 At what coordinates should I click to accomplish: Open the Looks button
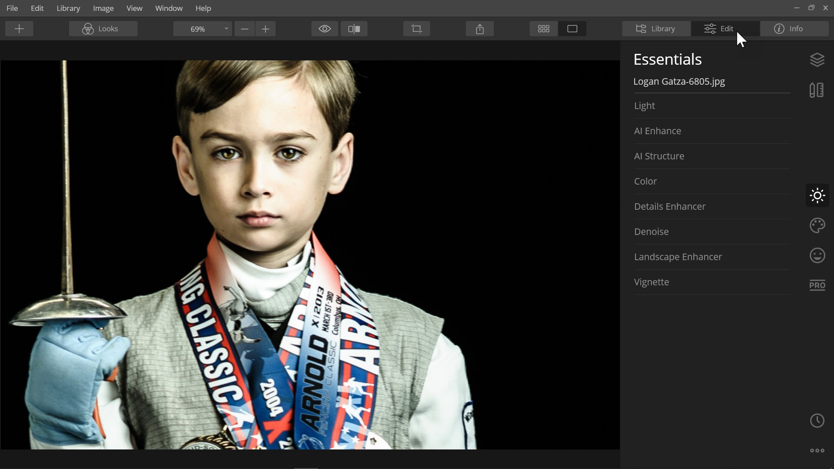(x=103, y=29)
